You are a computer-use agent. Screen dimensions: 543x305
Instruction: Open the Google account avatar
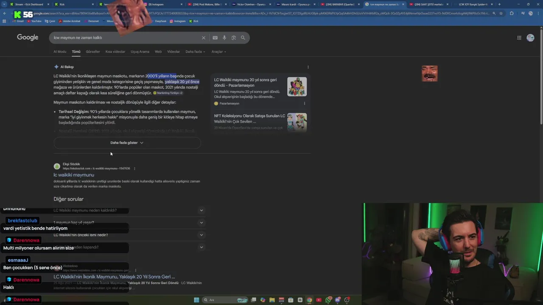[530, 38]
